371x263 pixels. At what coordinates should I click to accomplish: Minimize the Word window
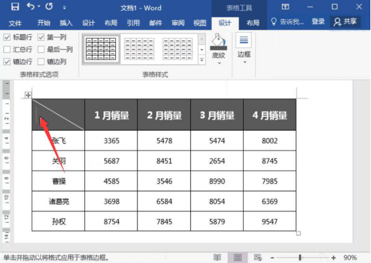point(310,7)
